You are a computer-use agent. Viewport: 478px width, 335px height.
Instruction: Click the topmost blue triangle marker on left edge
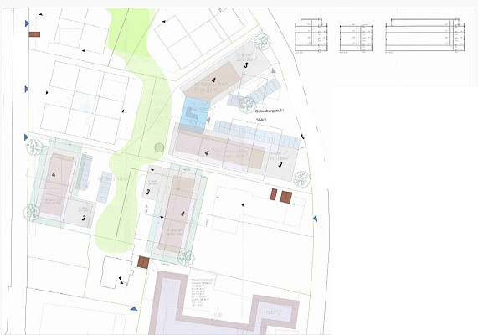(27, 23)
